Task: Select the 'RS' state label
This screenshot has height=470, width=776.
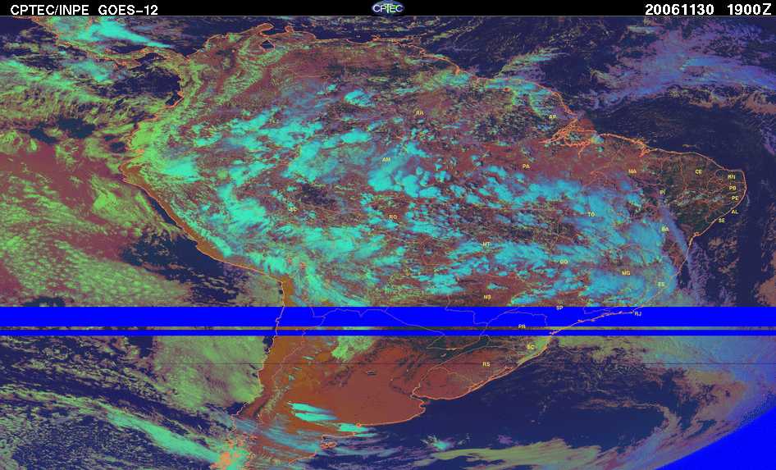Action: pyautogui.click(x=486, y=364)
